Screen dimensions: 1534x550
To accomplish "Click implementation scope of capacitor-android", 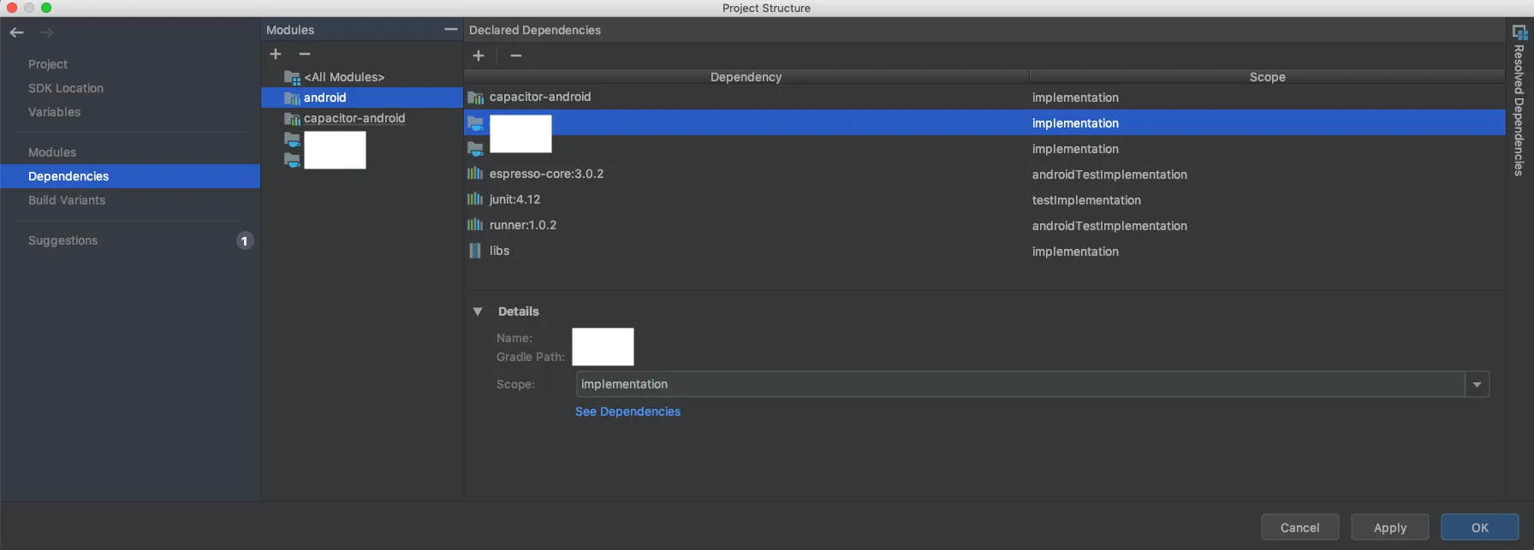I will (1075, 98).
